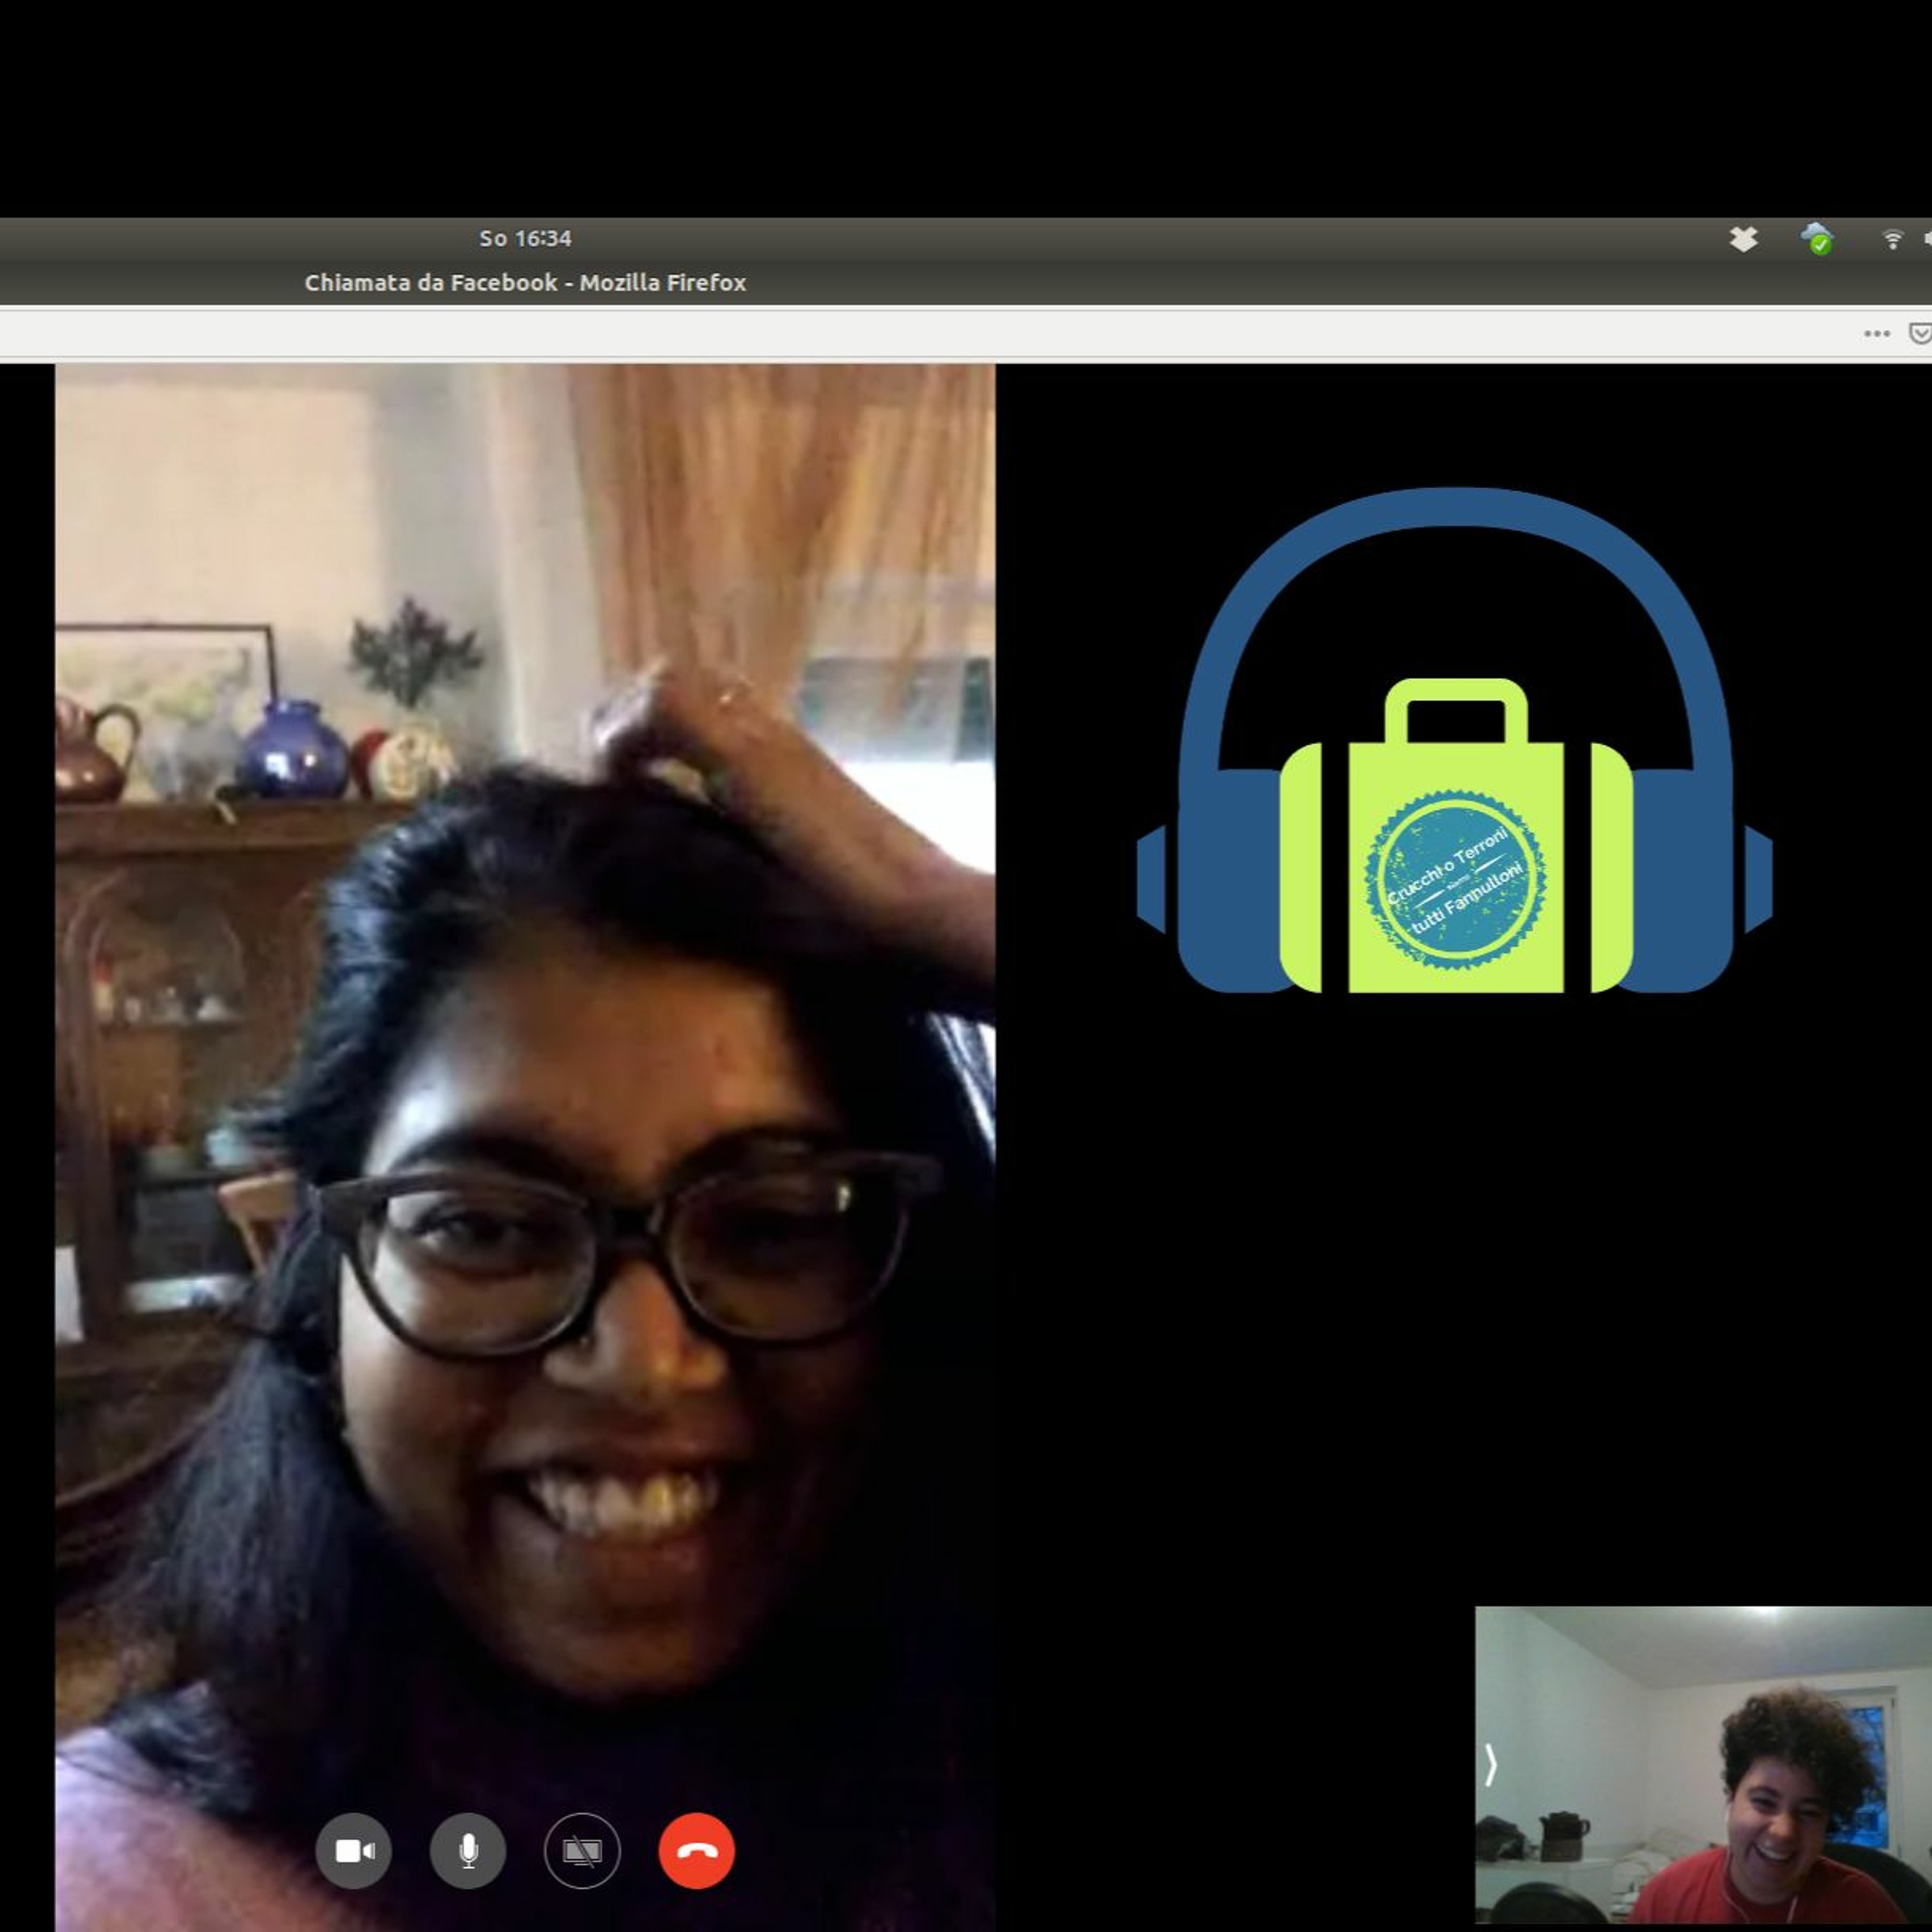Open Firefox page actions three-dots menu
This screenshot has height=1932, width=1932.
coord(1877,334)
